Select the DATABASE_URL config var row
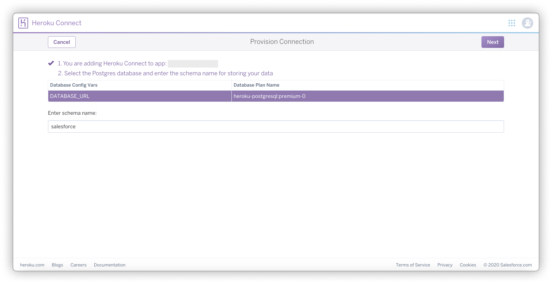Viewport: 552px width, 284px height. 276,96
